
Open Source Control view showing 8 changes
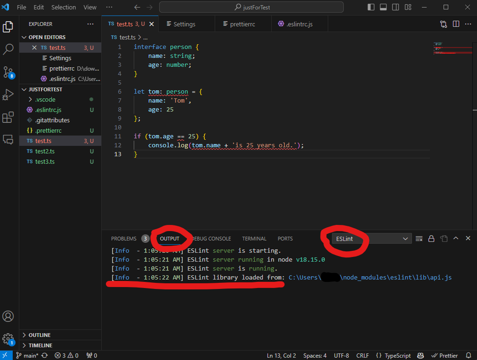8,72
